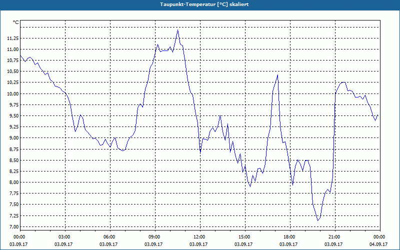Click the y-axis value '9,50'
This screenshot has height=250, width=400.
[x=13, y=116]
